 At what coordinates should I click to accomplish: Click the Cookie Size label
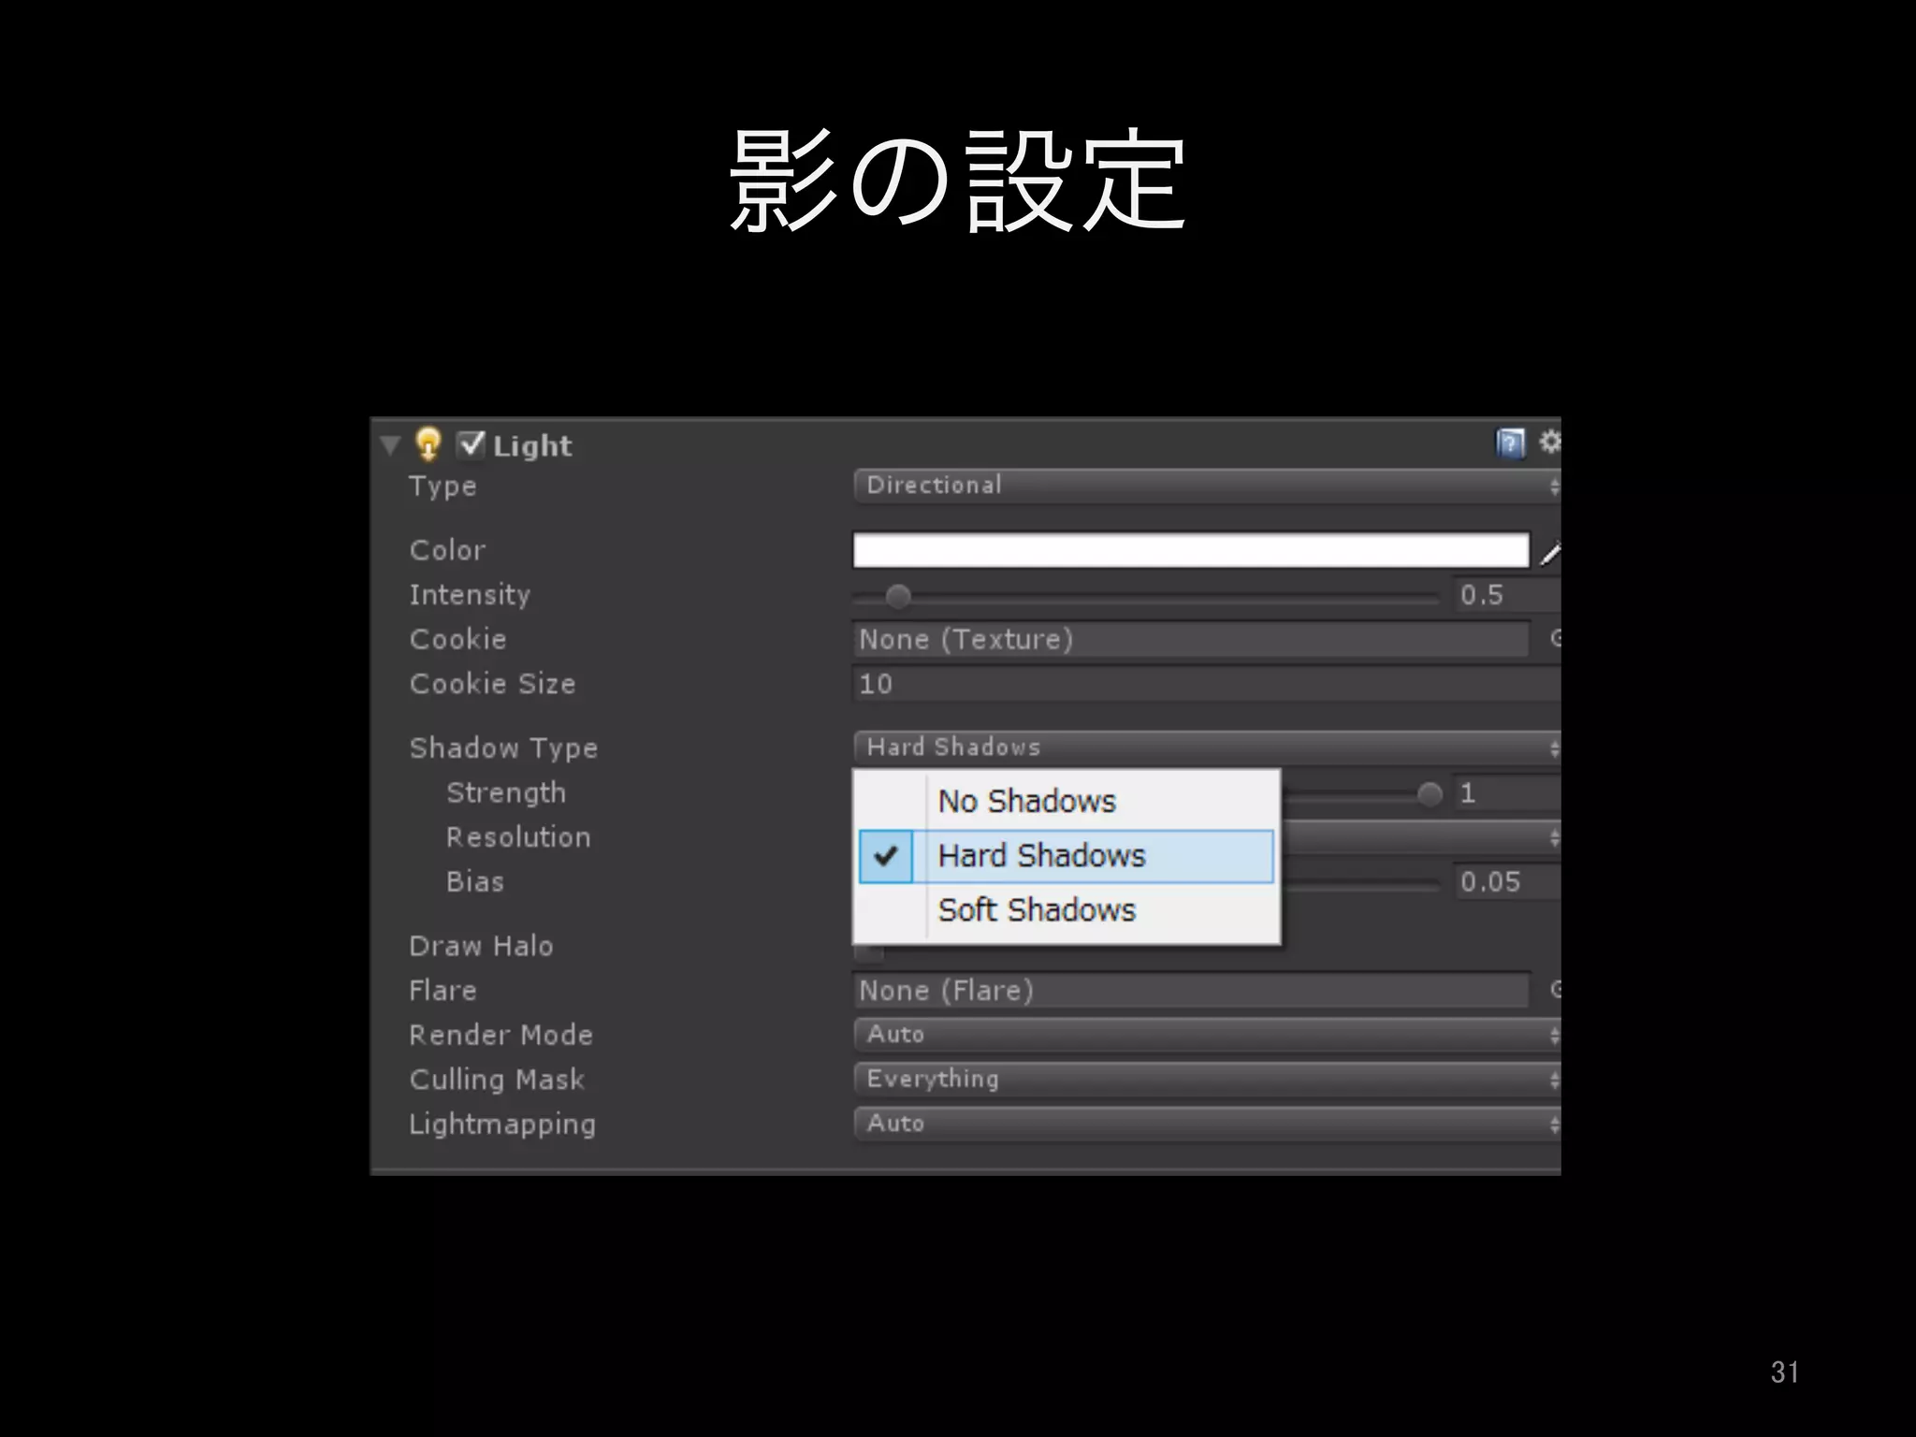point(492,684)
